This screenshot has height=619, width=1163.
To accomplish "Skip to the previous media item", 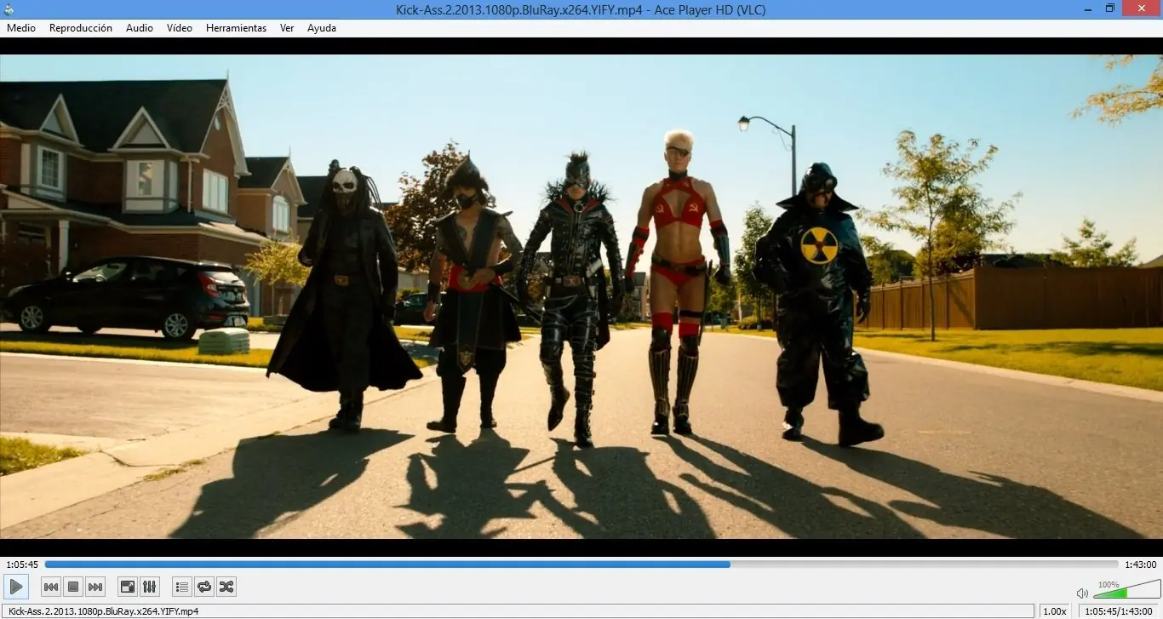I will point(51,587).
